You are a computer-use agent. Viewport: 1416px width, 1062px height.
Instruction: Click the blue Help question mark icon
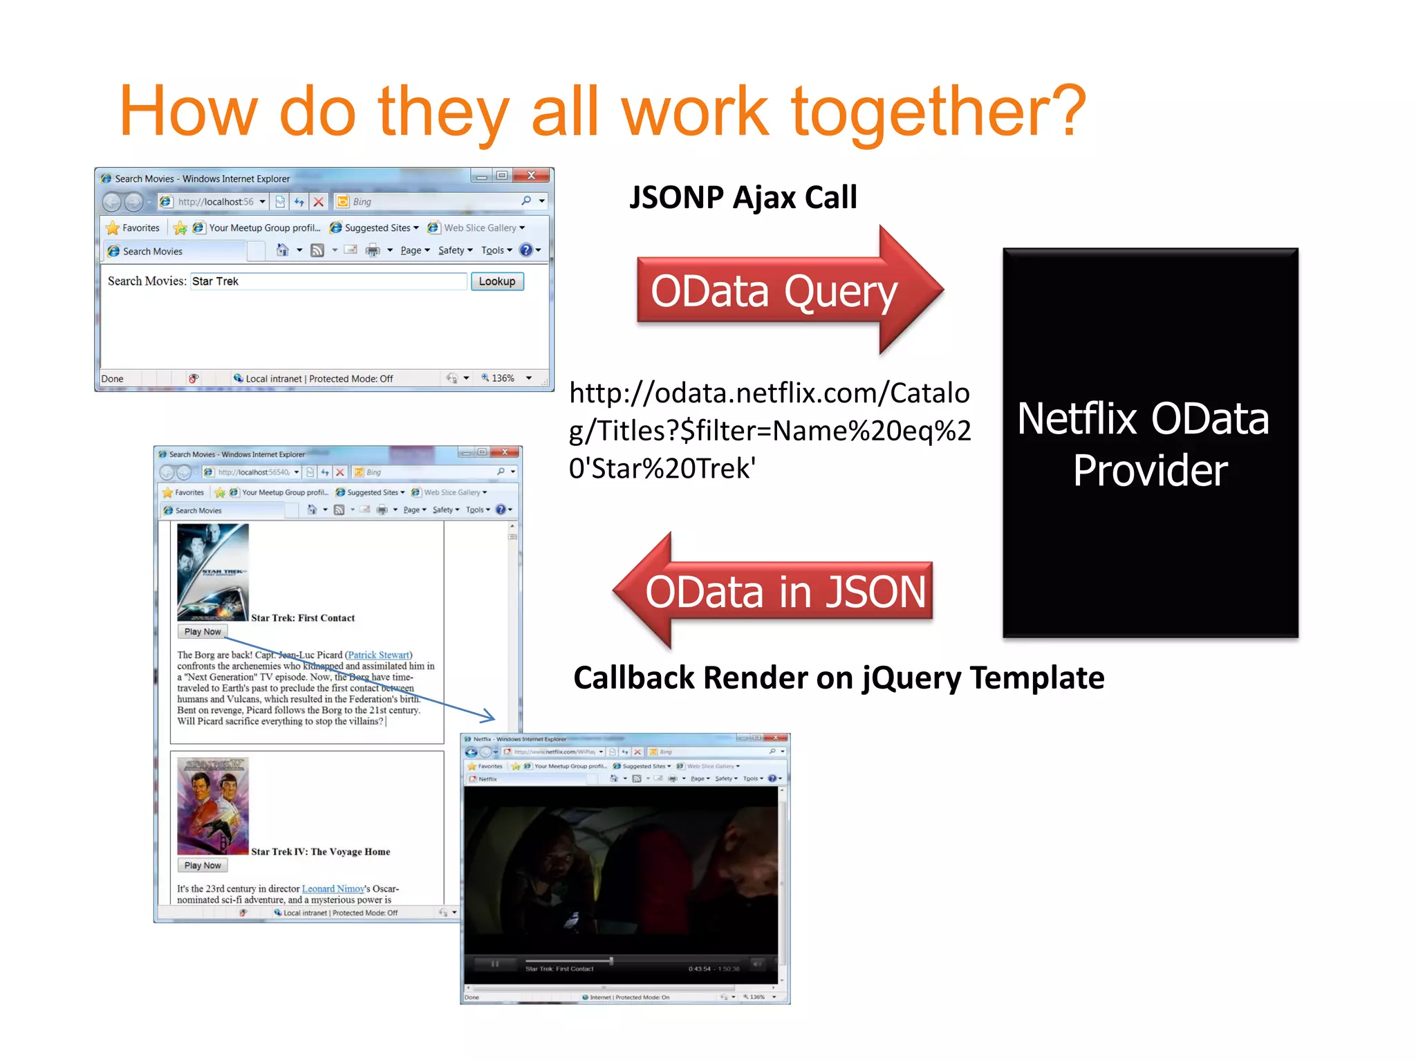(526, 250)
